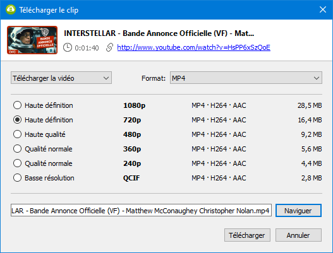333x253 pixels.
Task: Expand the MP4 Format combo box
Action: point(246,78)
